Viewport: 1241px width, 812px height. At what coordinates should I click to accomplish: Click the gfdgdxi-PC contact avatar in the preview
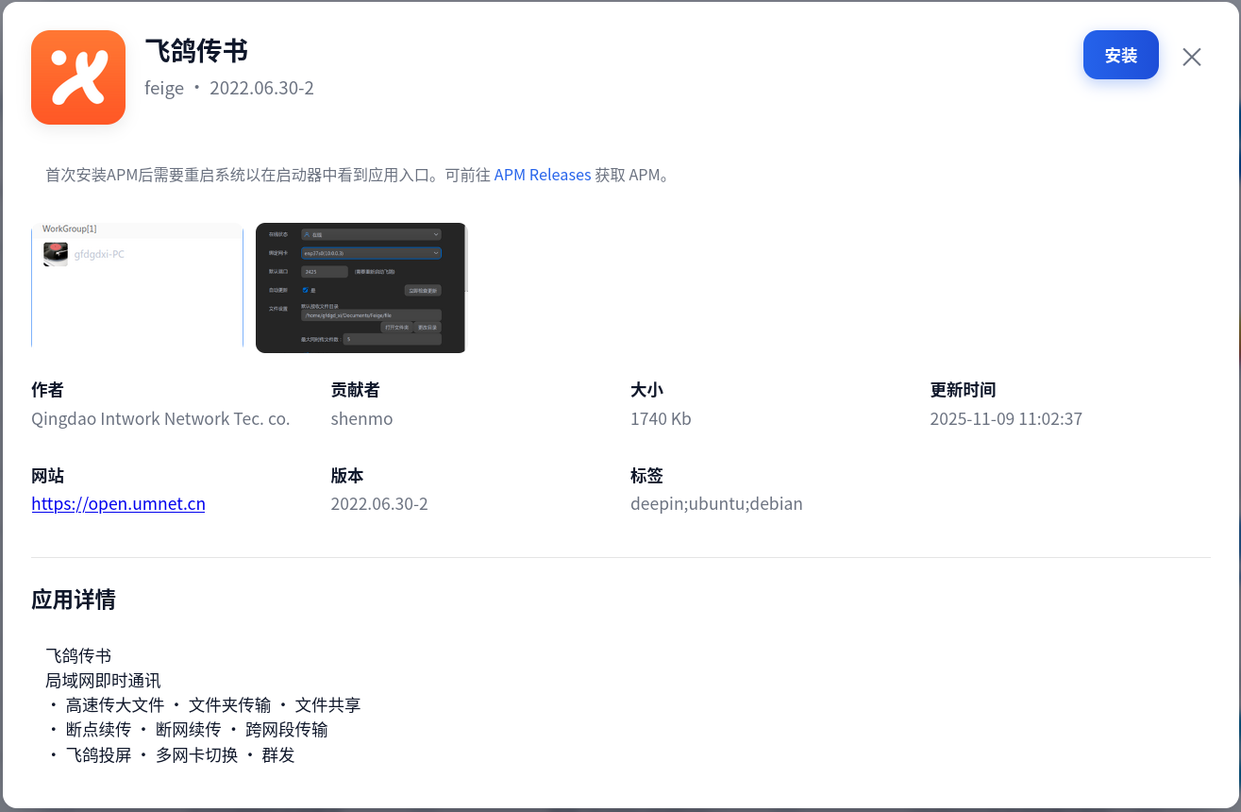[56, 254]
